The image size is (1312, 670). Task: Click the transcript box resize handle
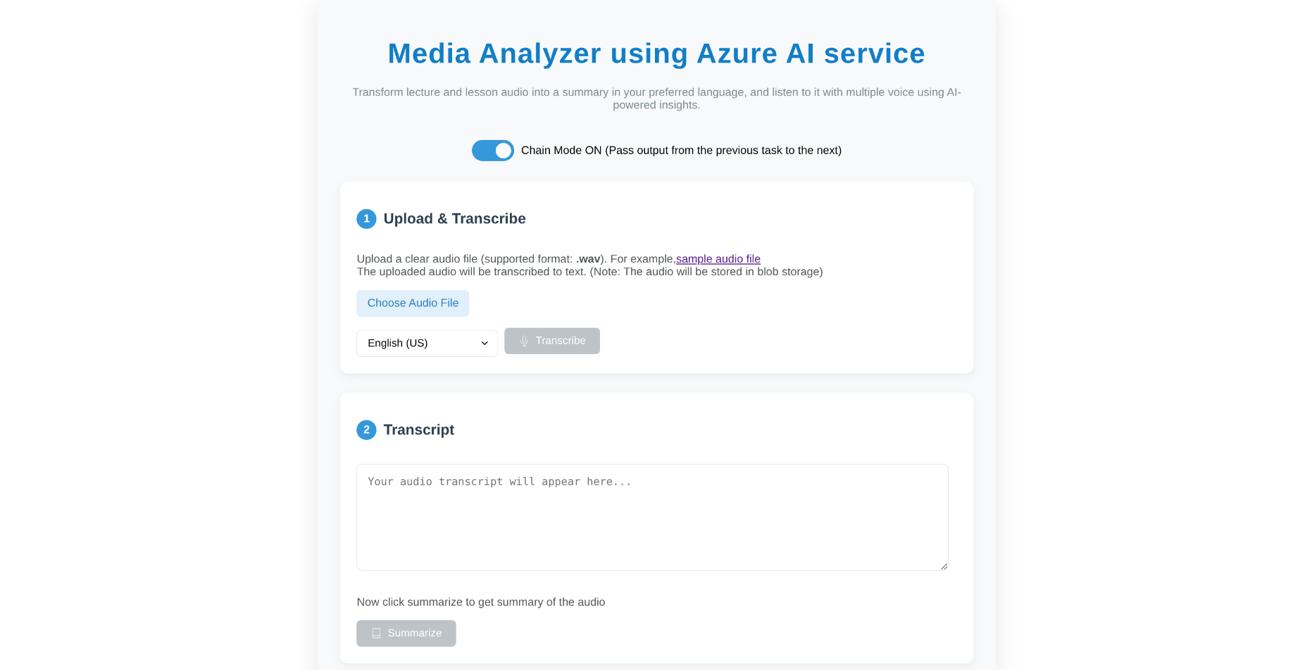[x=944, y=566]
